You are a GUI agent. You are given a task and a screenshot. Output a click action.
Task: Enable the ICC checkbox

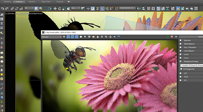point(180,80)
